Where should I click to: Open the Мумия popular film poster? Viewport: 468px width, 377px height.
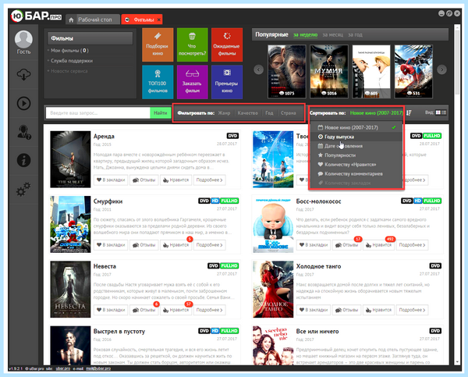click(x=329, y=71)
